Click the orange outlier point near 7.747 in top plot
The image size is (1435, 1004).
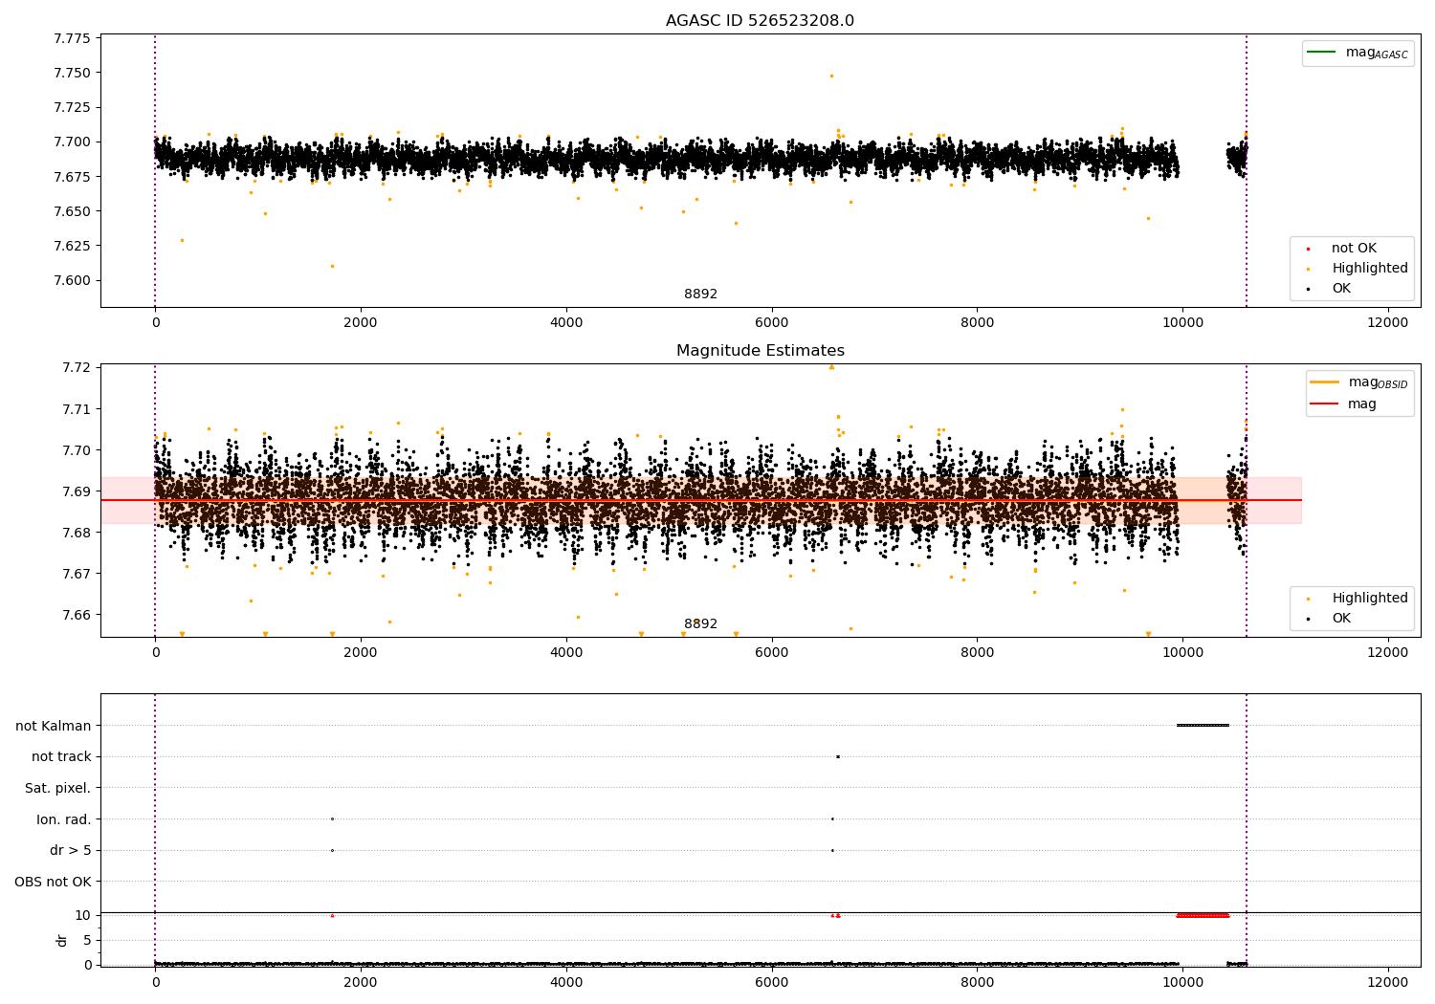[x=831, y=76]
